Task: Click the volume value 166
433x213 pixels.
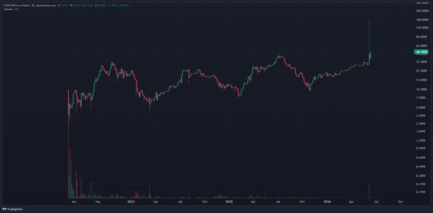Action: point(17,9)
